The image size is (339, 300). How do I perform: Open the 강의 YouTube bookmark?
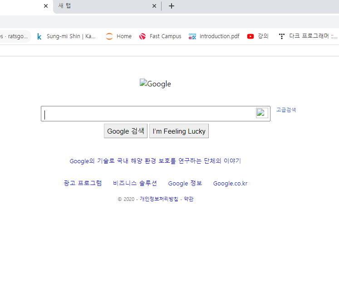[258, 36]
